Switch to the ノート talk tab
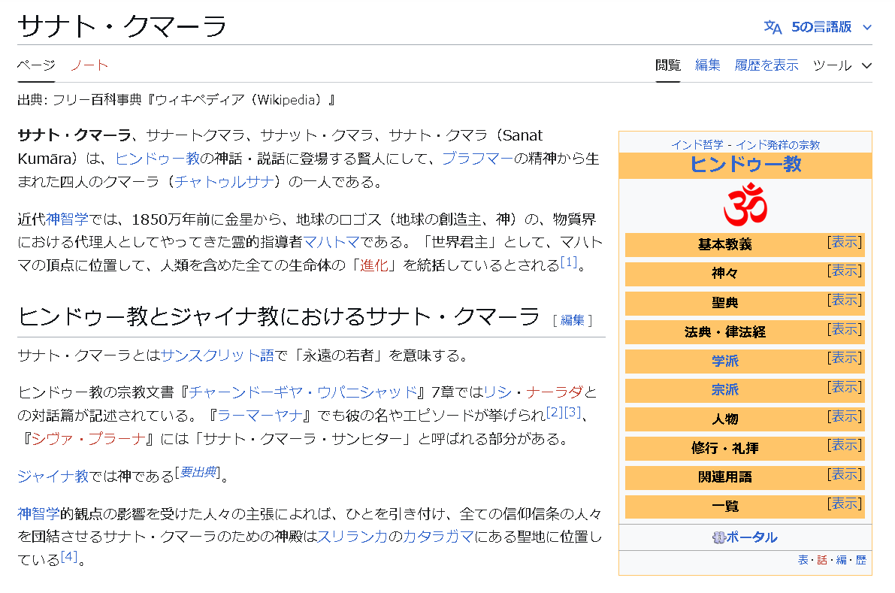The image size is (895, 593). coord(89,65)
